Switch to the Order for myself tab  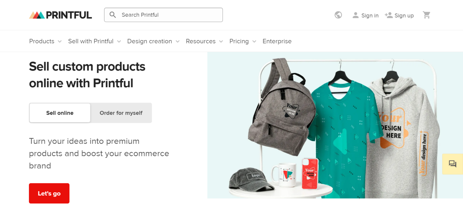pyautogui.click(x=121, y=113)
